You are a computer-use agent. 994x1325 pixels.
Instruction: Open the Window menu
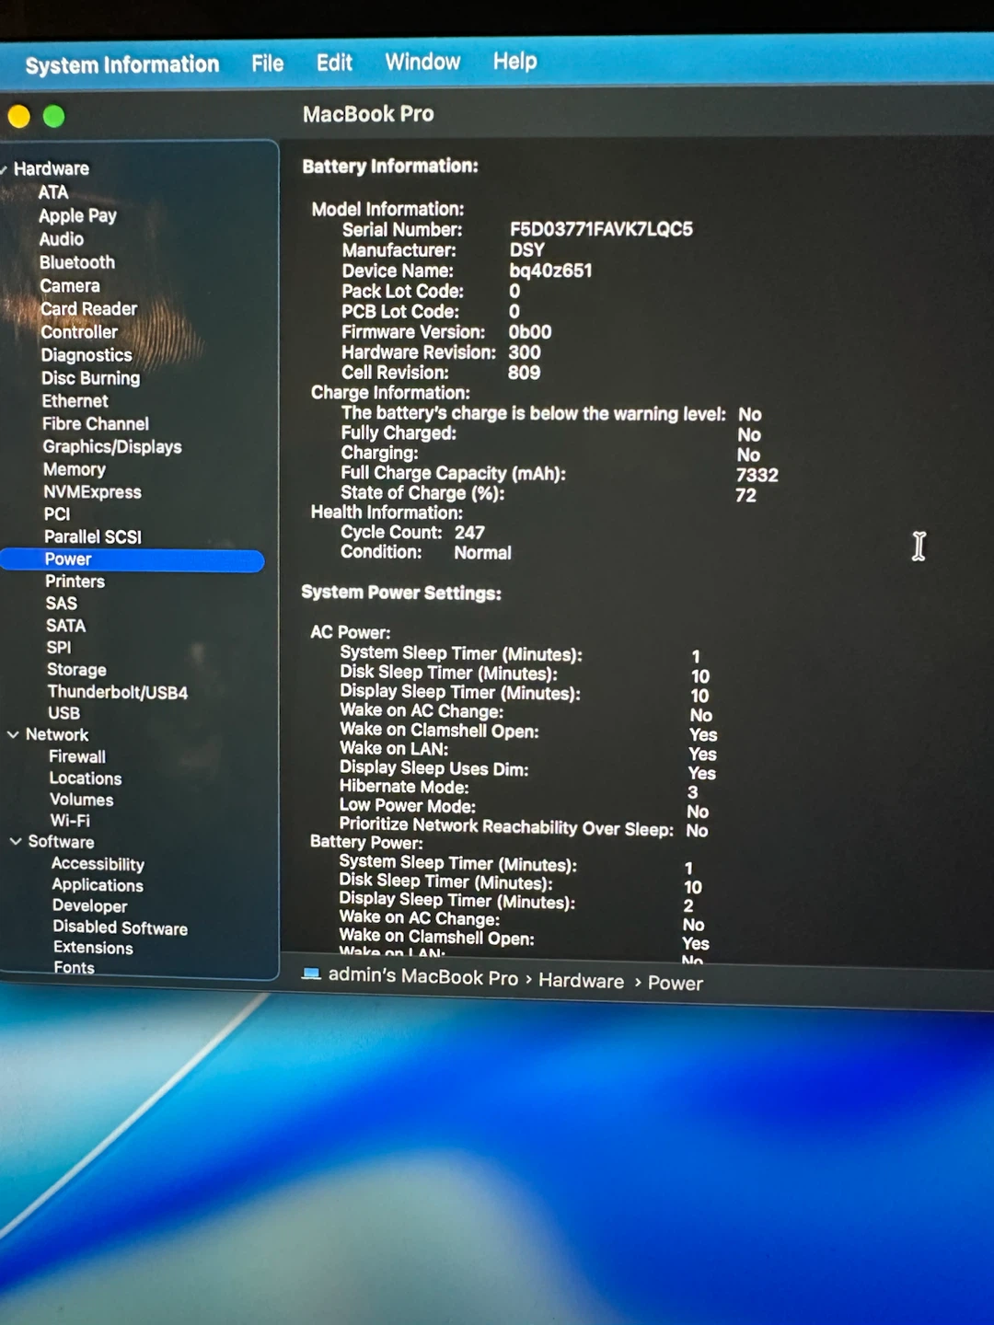point(422,62)
